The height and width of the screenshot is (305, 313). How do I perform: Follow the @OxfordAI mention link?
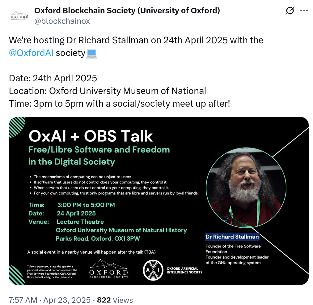31,53
